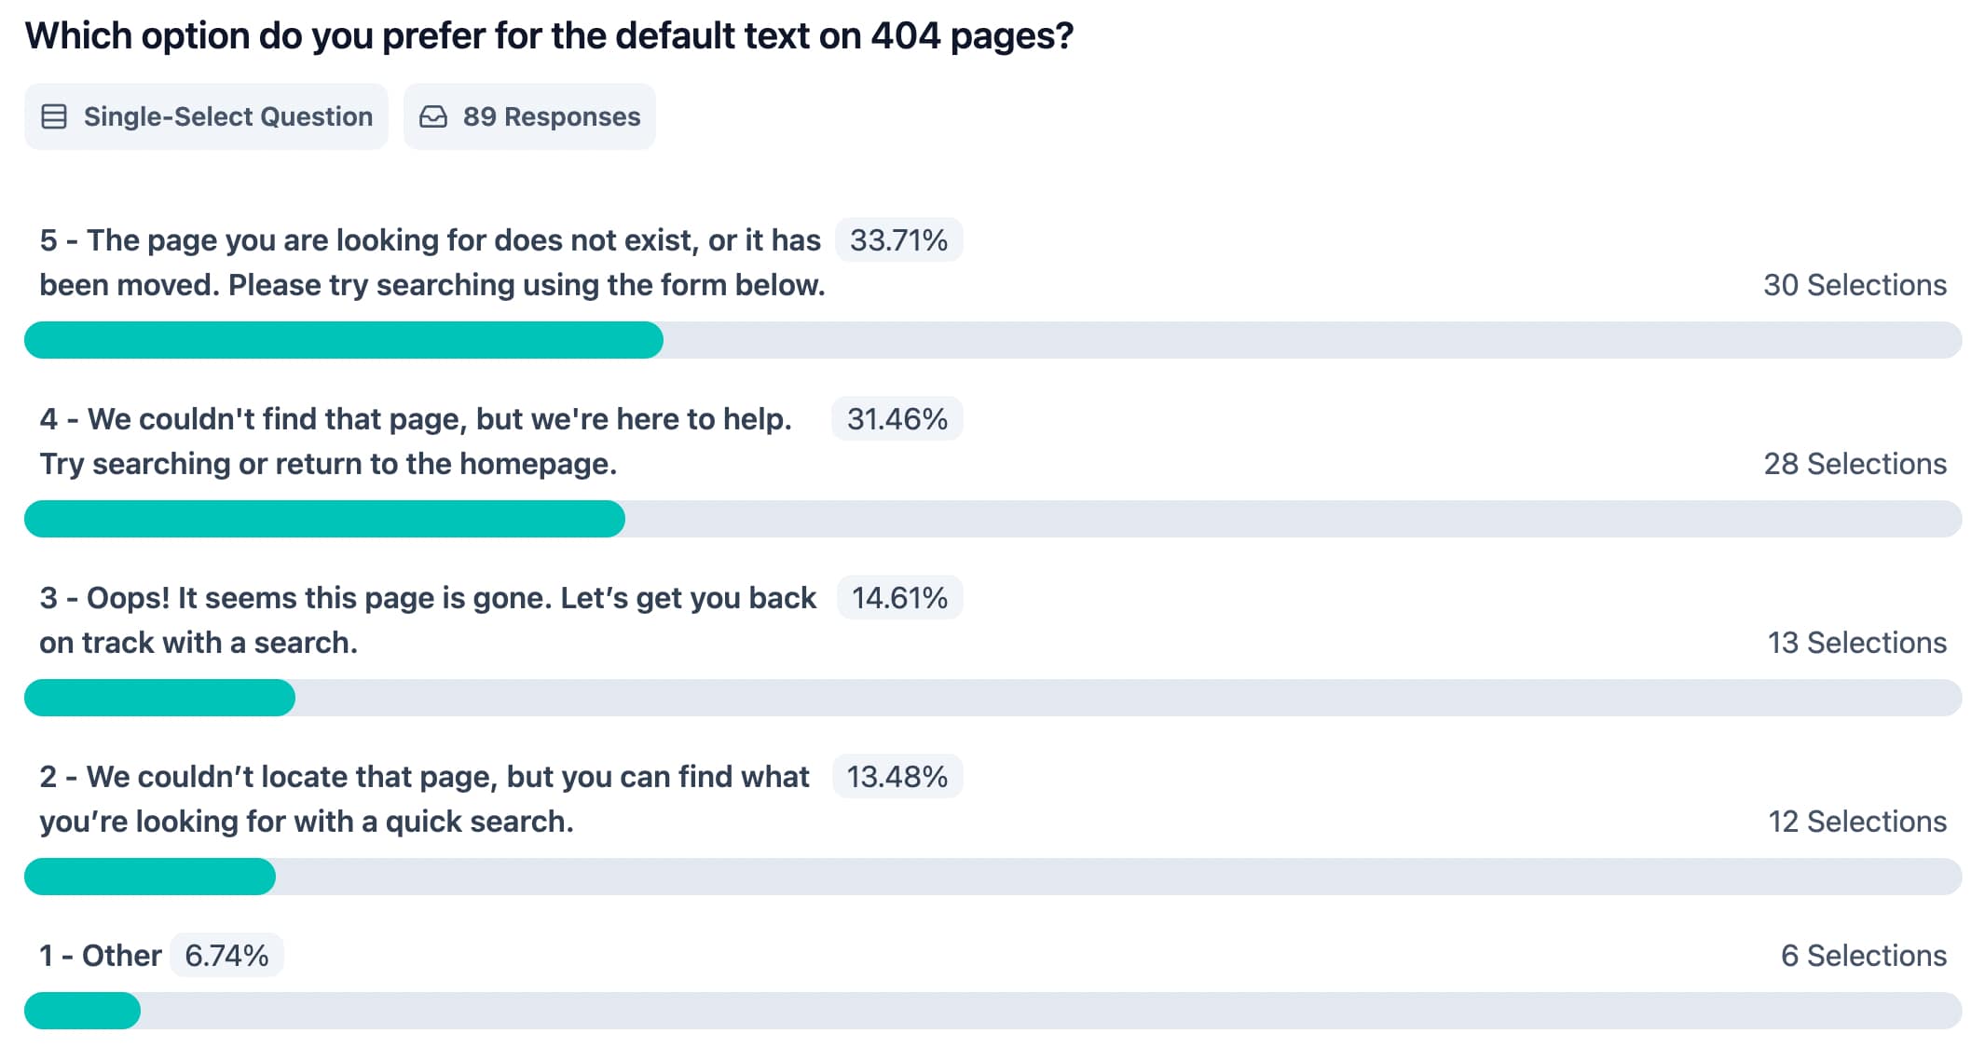
Task: Click the 6 Selections count
Action: 1863,956
